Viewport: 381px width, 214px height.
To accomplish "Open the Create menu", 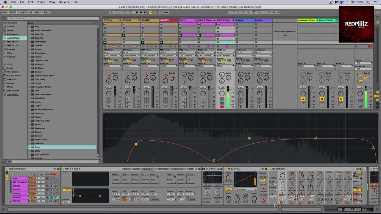I will (41, 2).
